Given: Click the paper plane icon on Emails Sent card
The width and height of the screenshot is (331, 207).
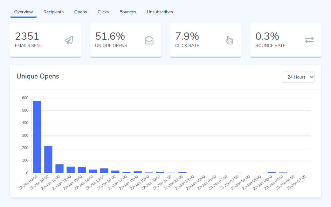Looking at the screenshot, I should click(69, 40).
